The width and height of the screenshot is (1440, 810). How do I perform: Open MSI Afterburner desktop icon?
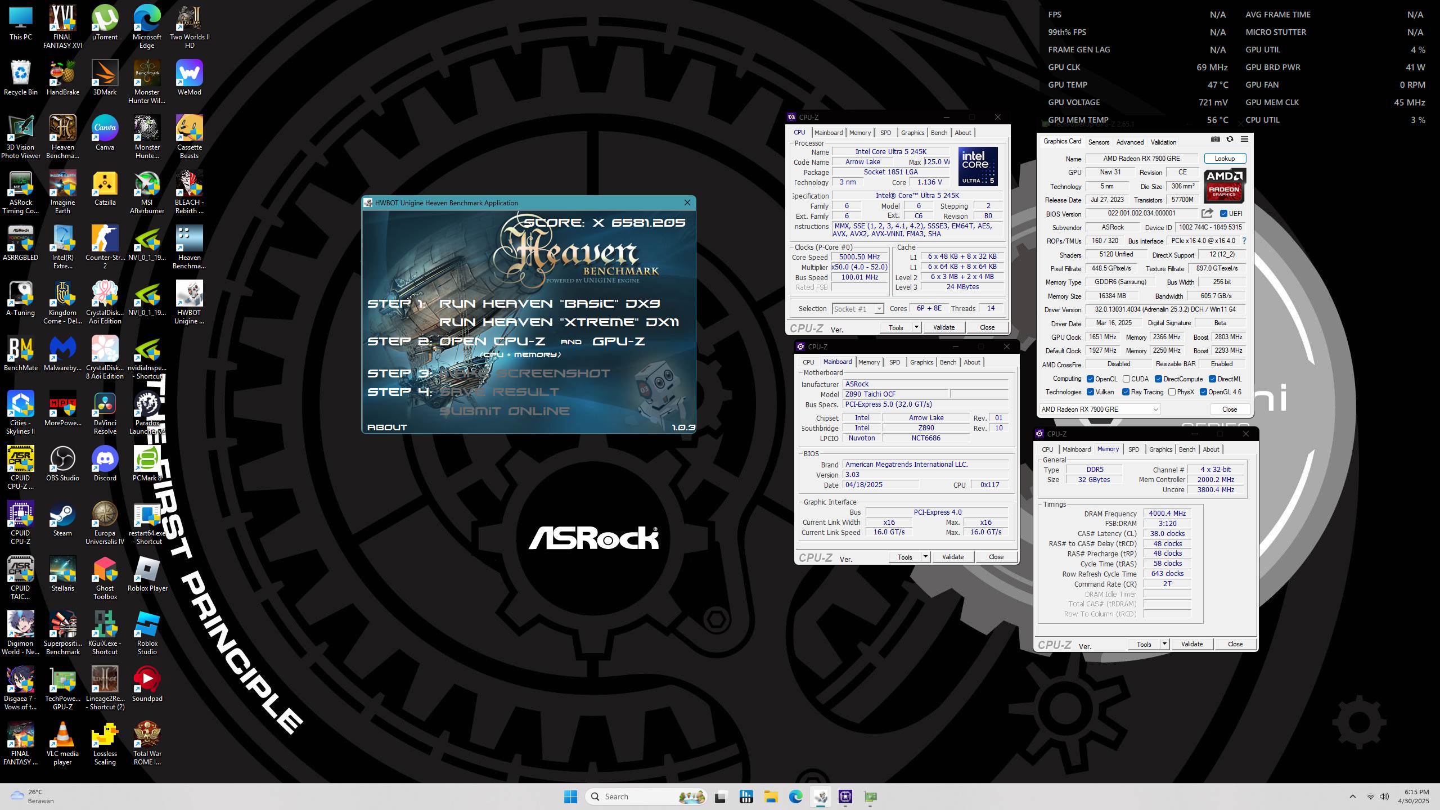pos(147,192)
